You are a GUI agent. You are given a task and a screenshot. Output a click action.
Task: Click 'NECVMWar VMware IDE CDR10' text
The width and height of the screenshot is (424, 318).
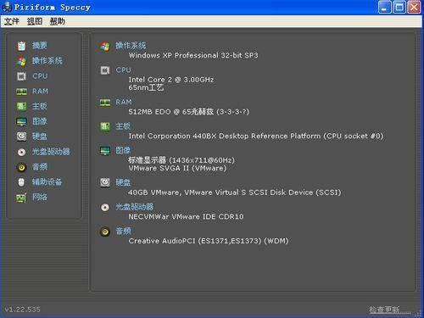coord(186,217)
